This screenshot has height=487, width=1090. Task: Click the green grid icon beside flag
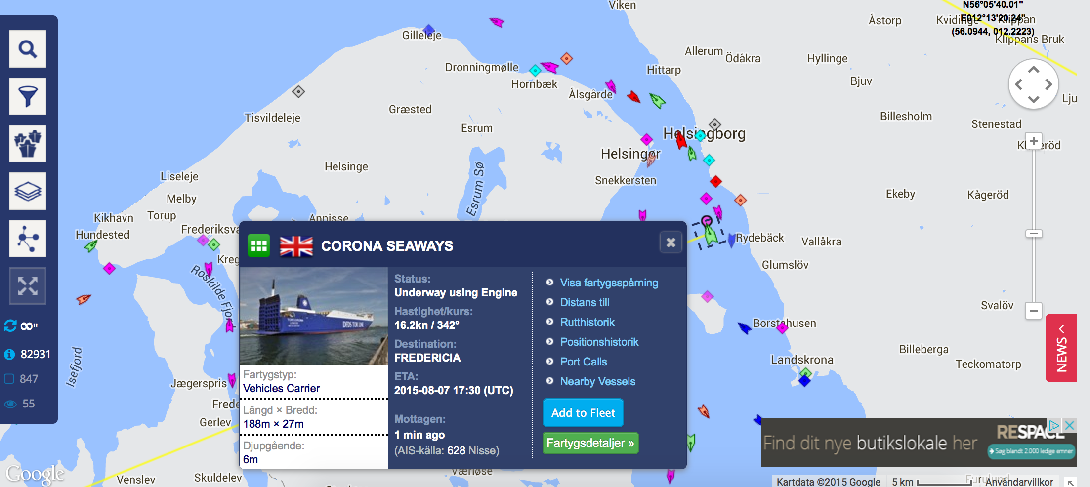(x=258, y=245)
